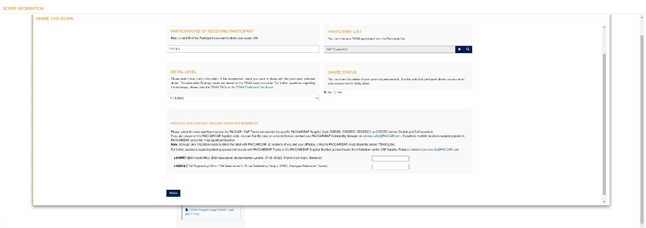Click the DAF Trucks N.V. participant field
The height and width of the screenshot is (228, 646).
(389, 49)
